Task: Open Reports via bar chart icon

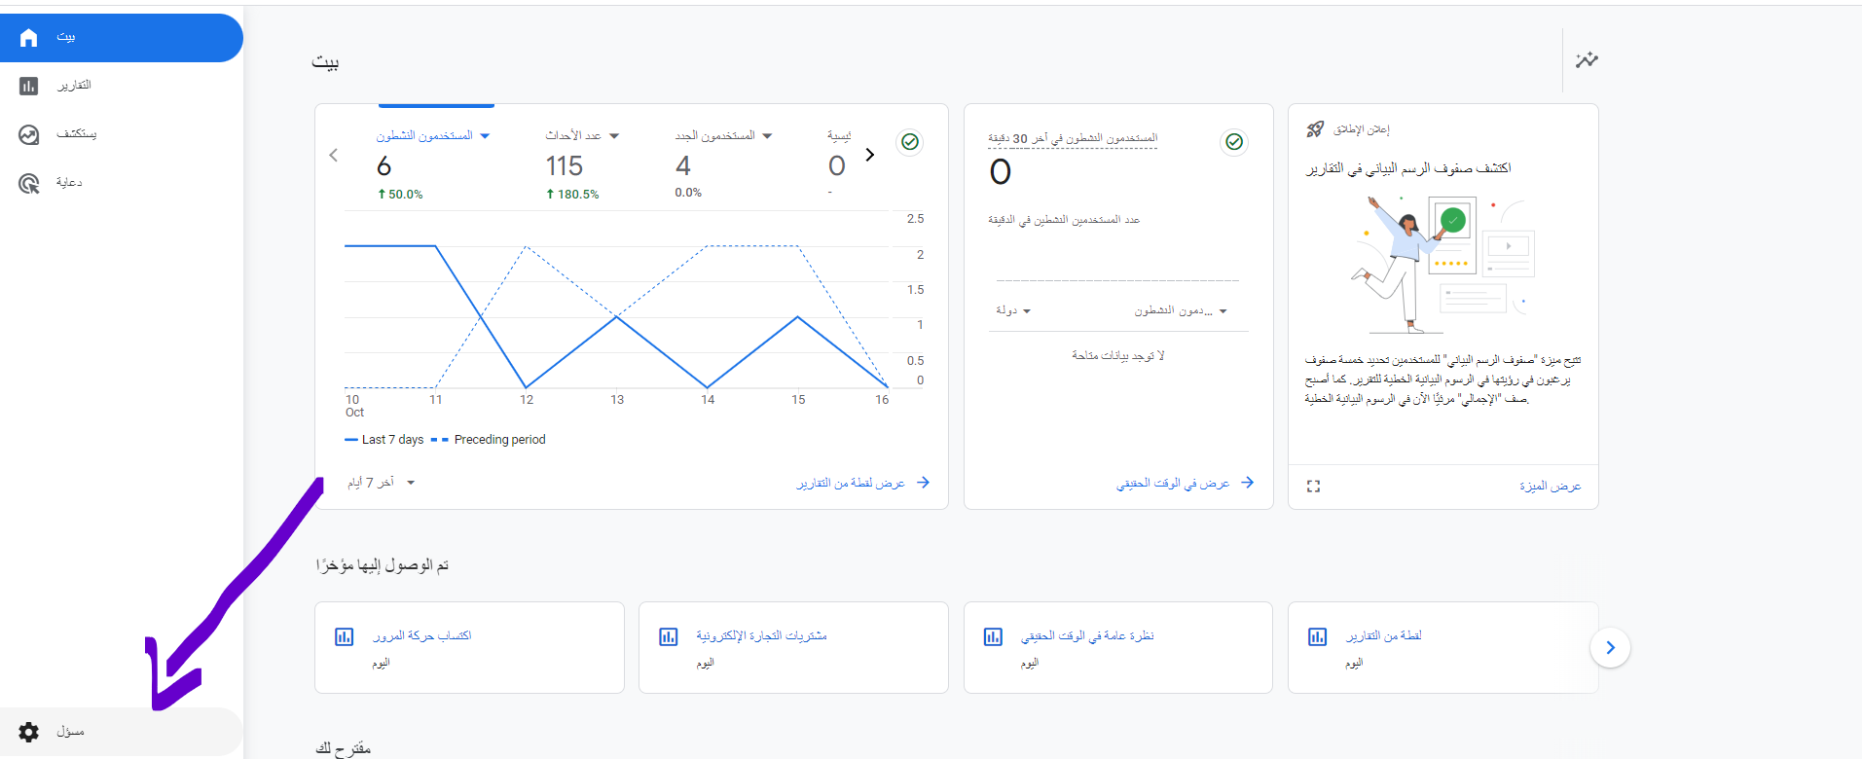Action: [x=29, y=87]
